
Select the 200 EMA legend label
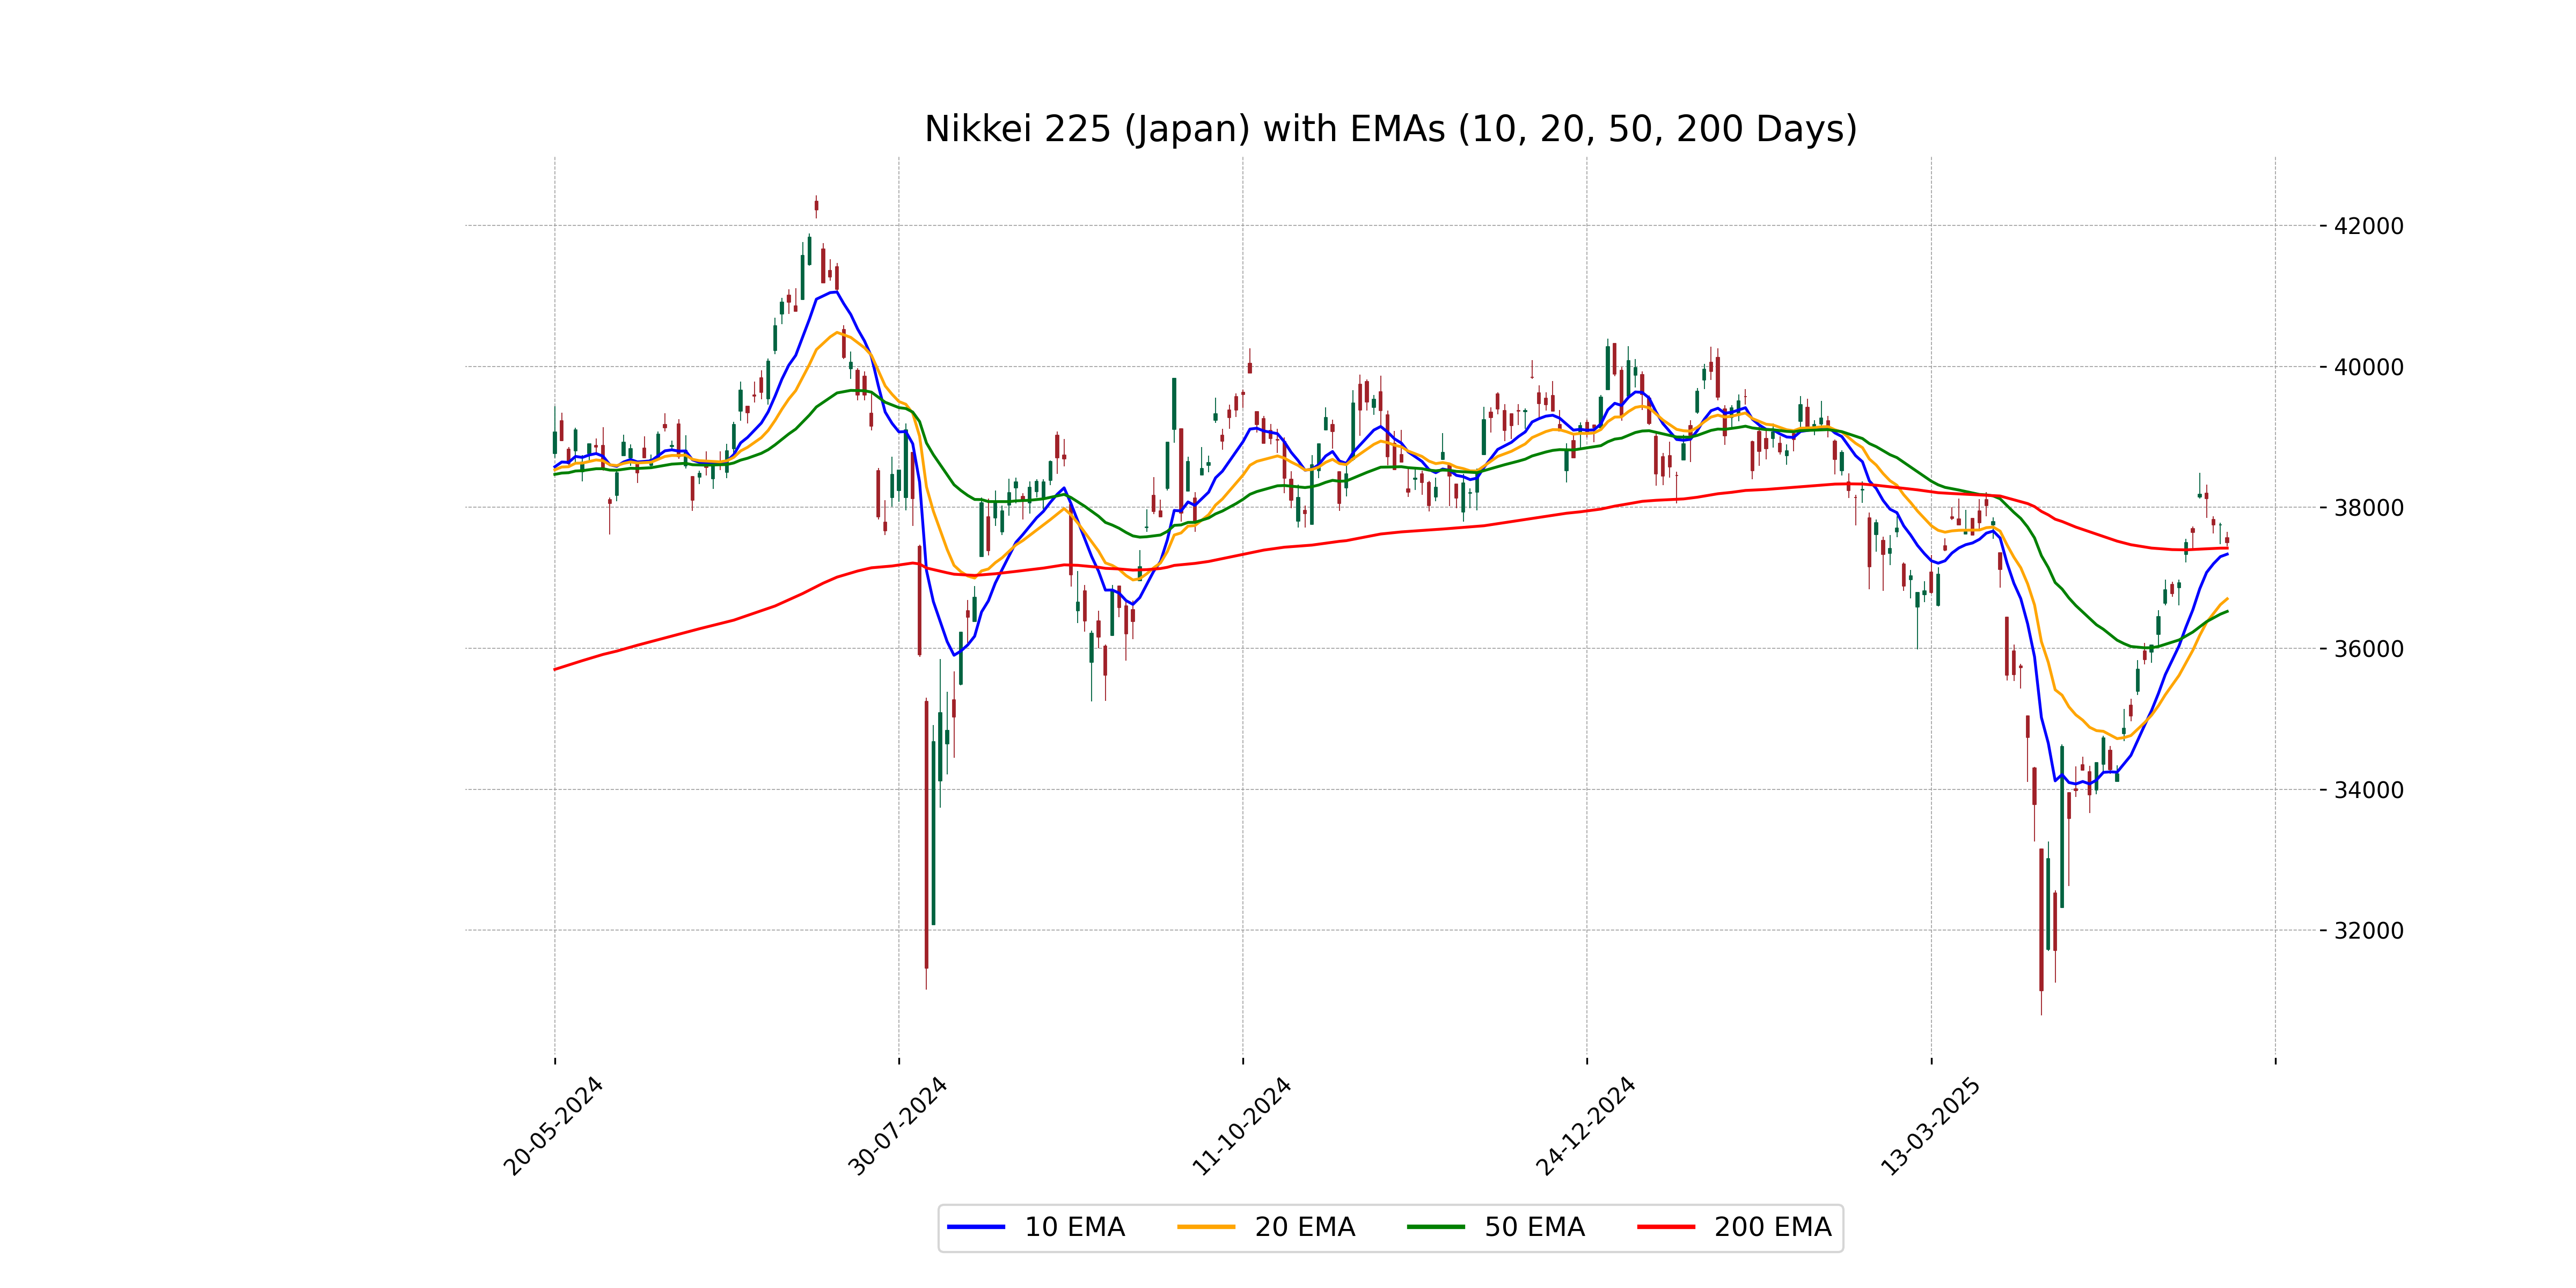(1772, 1227)
